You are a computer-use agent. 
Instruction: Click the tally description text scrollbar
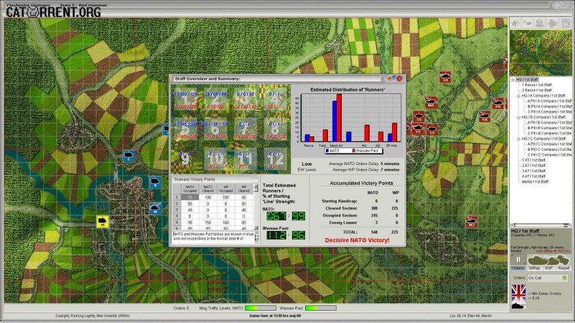tap(257, 237)
